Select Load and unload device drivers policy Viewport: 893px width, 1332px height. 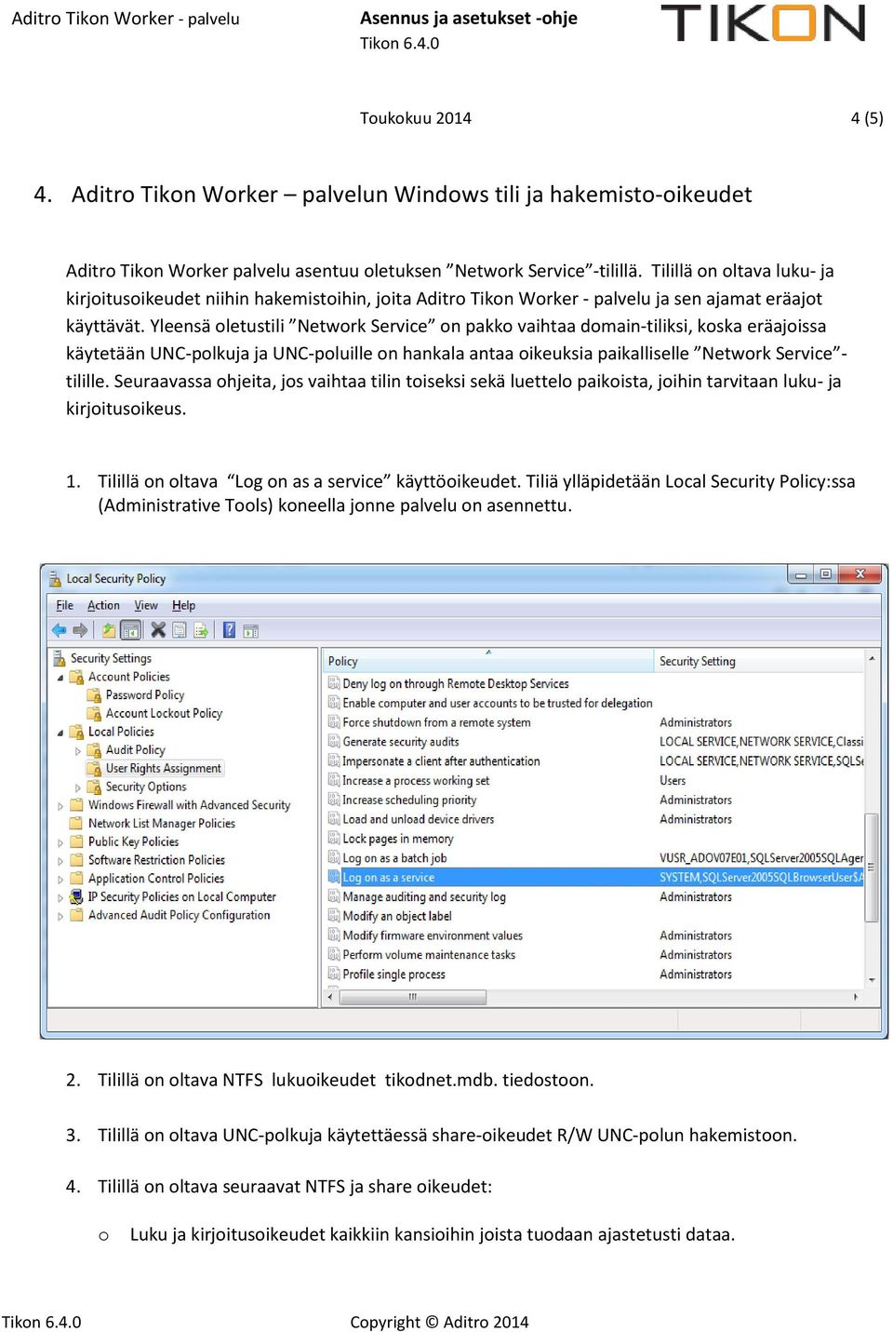(419, 819)
